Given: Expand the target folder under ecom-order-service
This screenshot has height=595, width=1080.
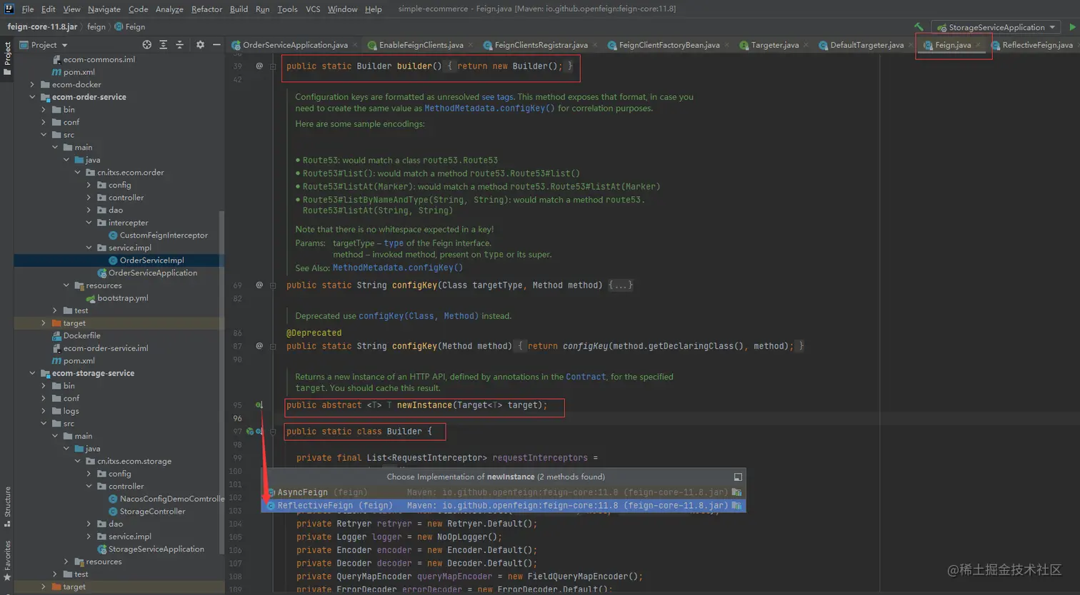Looking at the screenshot, I should (44, 323).
